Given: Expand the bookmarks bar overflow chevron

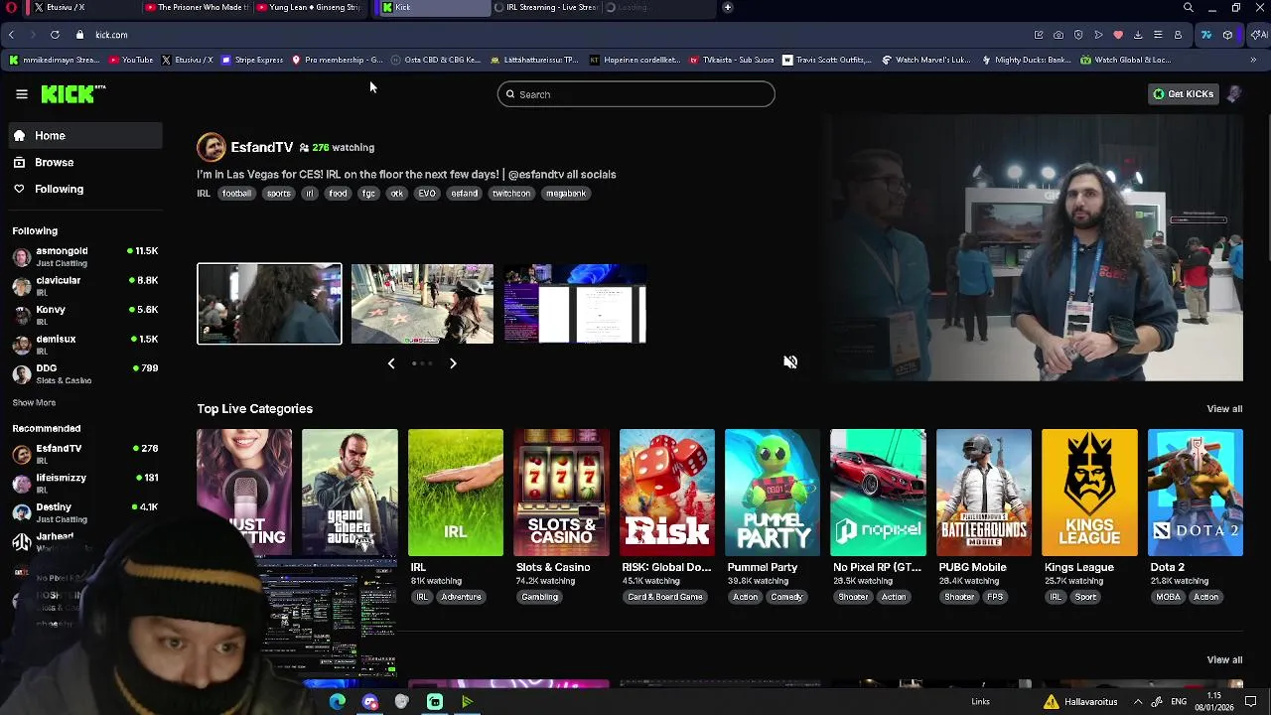Looking at the screenshot, I should point(1253,60).
